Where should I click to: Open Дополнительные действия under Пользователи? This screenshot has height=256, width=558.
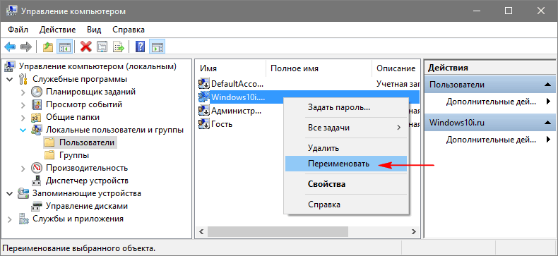[x=491, y=102]
